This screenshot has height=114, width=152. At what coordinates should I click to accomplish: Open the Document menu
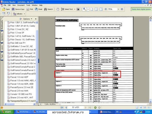tap(21, 5)
